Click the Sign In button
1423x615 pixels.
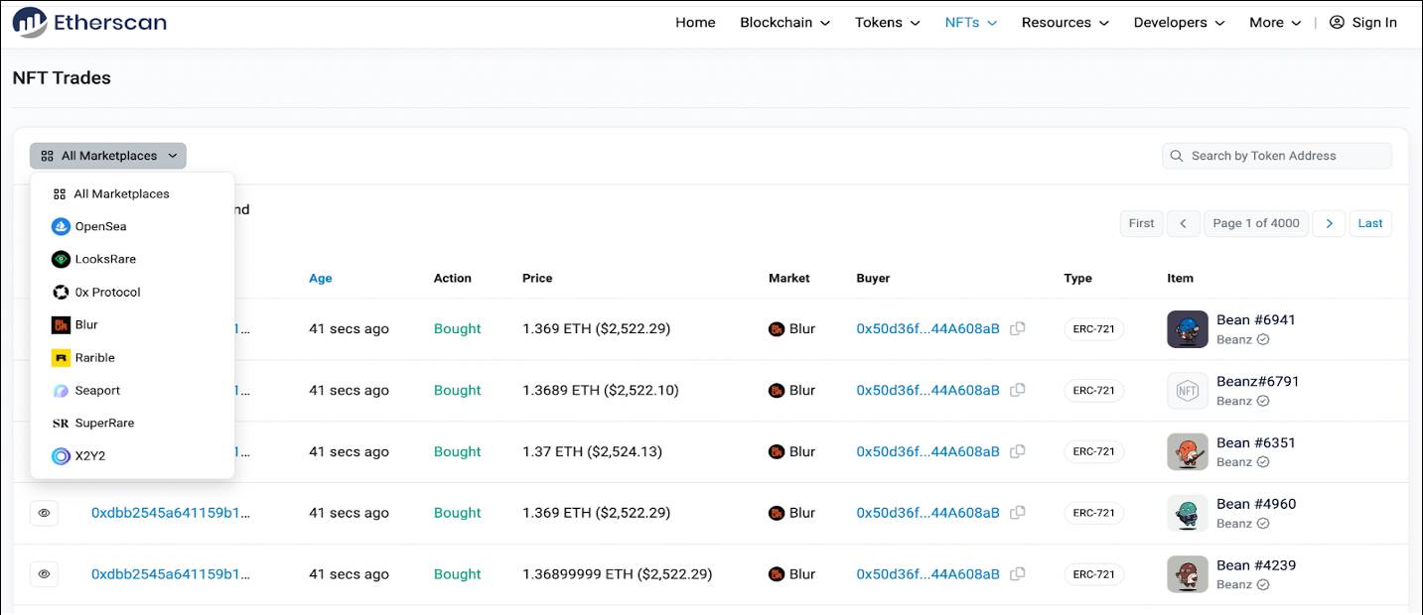point(1362,23)
